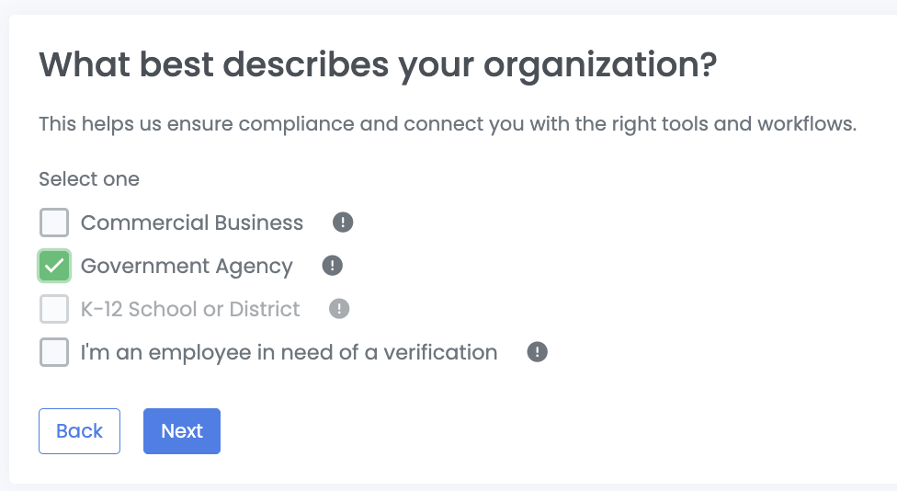Choose "I'm an employee in need of a verification" text
The height and width of the screenshot is (491, 897).
(x=289, y=352)
